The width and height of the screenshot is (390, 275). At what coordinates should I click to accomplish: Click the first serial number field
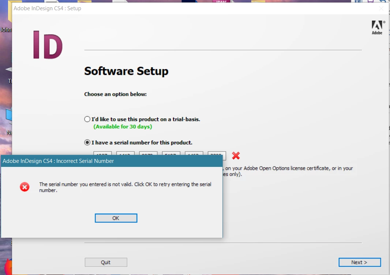[103, 153]
